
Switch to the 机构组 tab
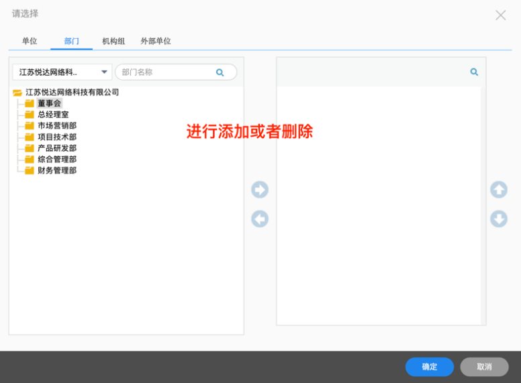click(113, 41)
